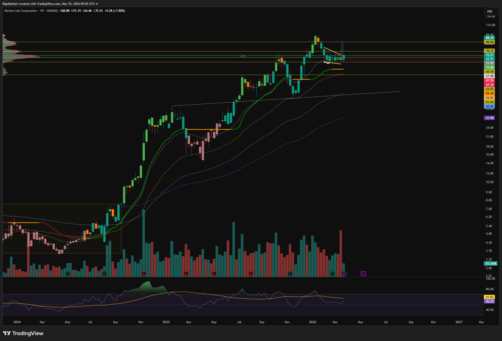This screenshot has height=341, width=502.
Task: Click the 'BigeMarket created with TradingView.com' caption
Action: pos(31,4)
